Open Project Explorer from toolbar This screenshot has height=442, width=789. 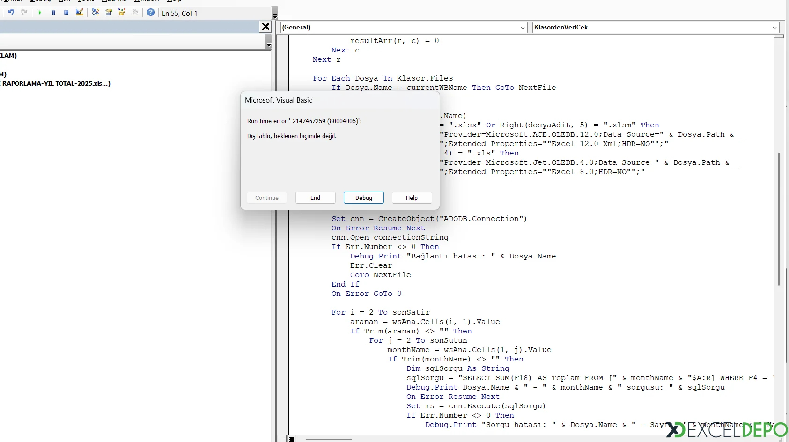tap(95, 13)
